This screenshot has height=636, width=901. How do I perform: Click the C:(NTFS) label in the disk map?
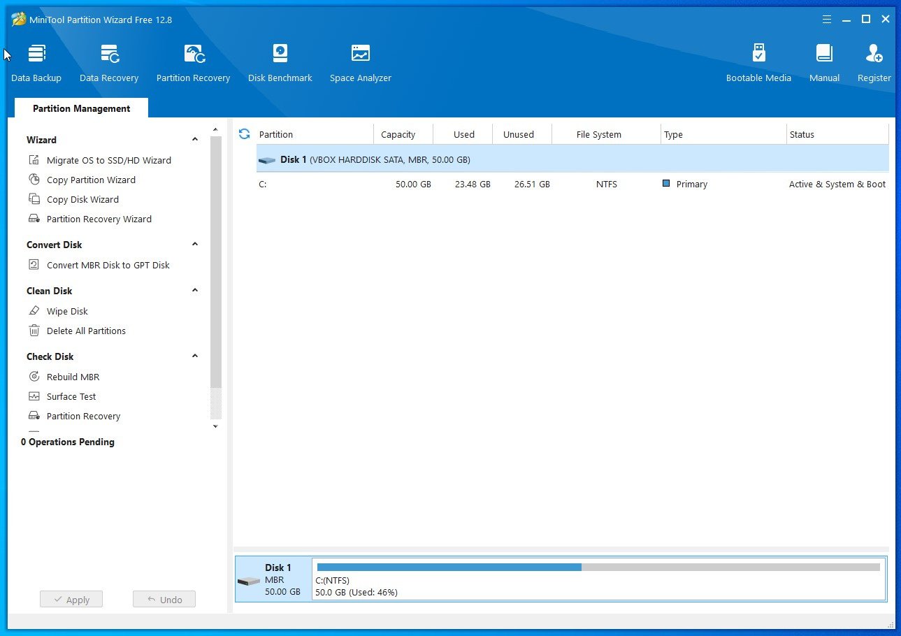tap(333, 580)
